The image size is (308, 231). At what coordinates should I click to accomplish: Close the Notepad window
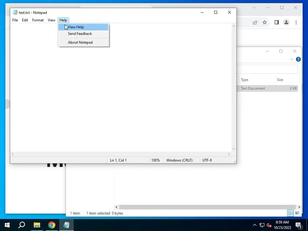[x=229, y=12]
